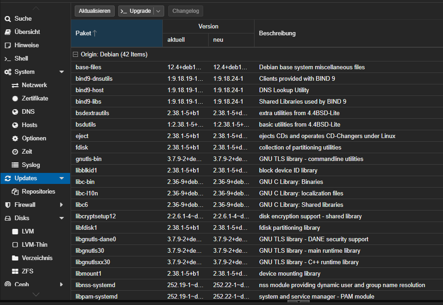Click the Syslog list icon

coord(15,165)
